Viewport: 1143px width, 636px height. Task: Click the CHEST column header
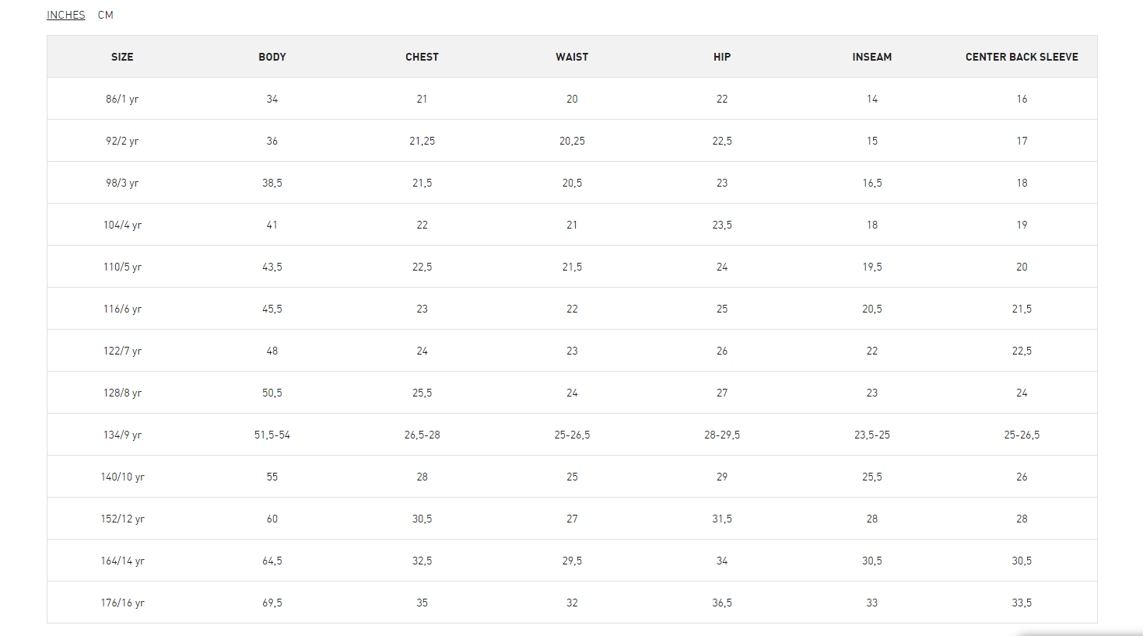pos(422,57)
